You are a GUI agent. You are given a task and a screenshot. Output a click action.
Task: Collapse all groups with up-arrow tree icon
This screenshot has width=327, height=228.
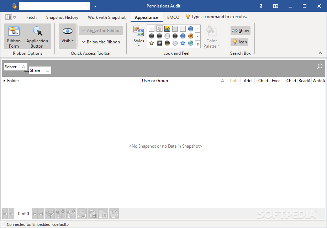71,214
